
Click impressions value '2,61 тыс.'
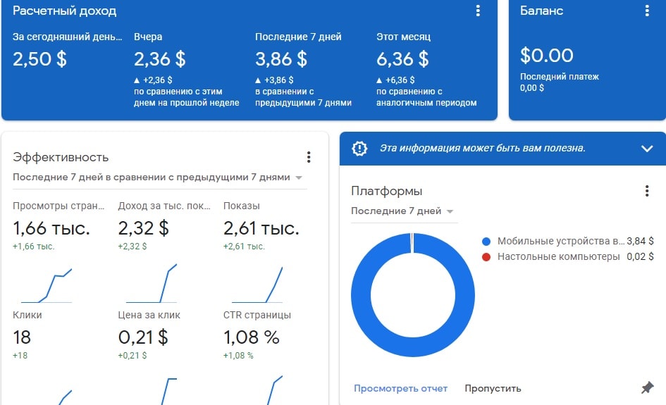click(x=261, y=228)
